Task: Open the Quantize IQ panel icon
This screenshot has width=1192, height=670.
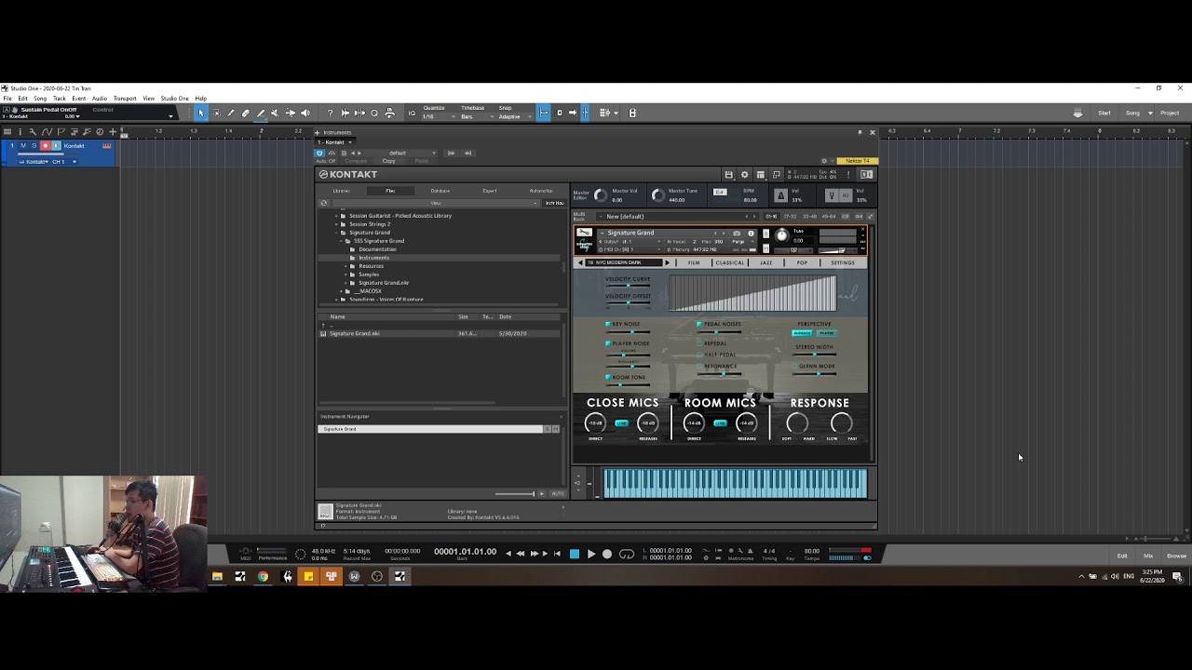Action: [412, 113]
